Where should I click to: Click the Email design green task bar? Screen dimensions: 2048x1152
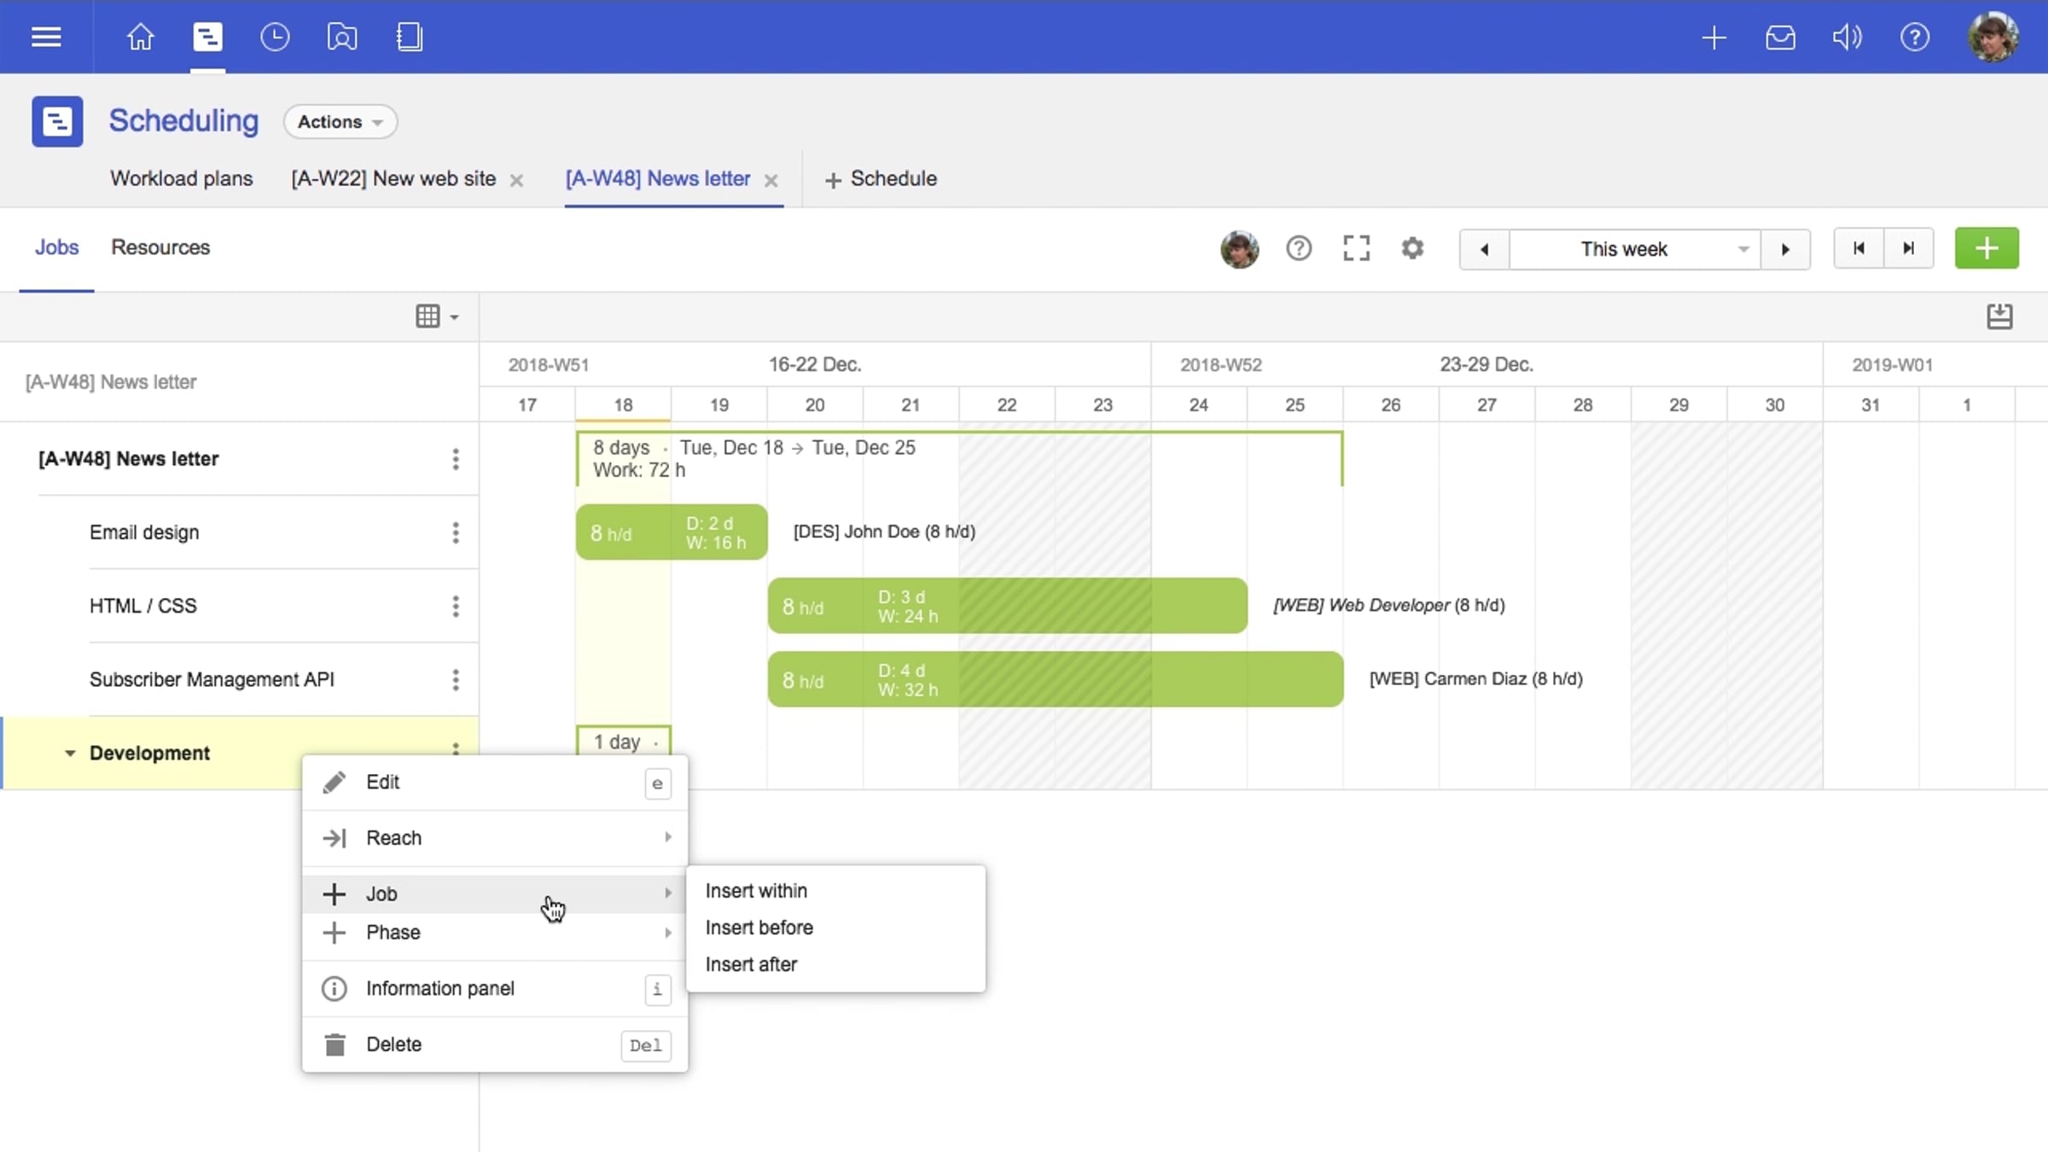[671, 532]
